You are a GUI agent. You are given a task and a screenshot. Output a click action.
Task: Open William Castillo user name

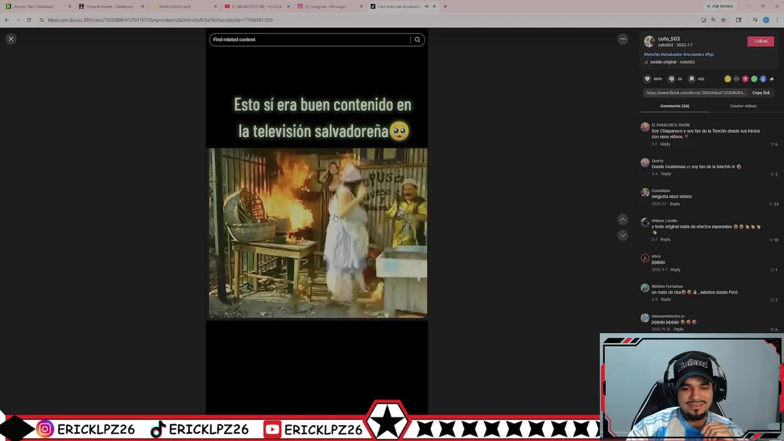click(x=665, y=221)
